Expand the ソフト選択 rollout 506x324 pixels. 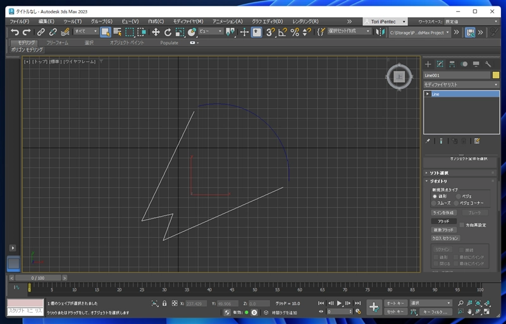click(440, 172)
